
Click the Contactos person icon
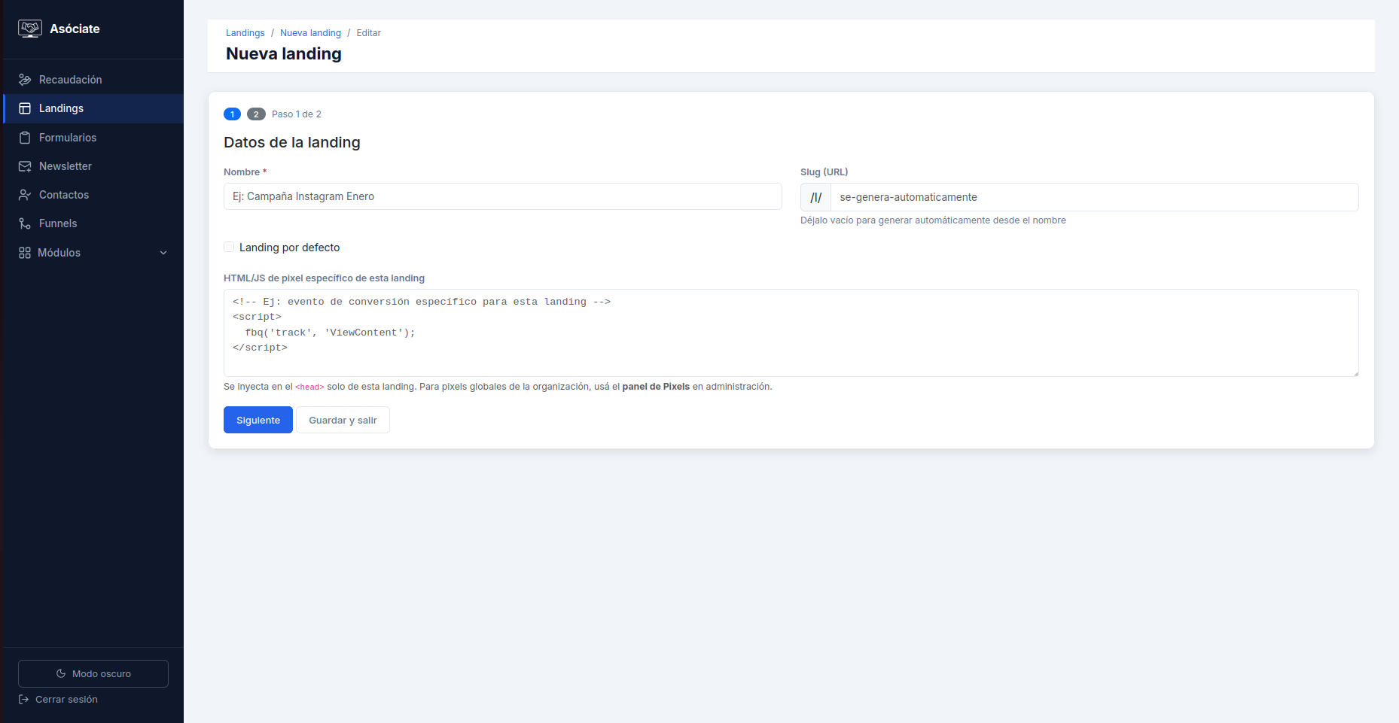point(25,195)
